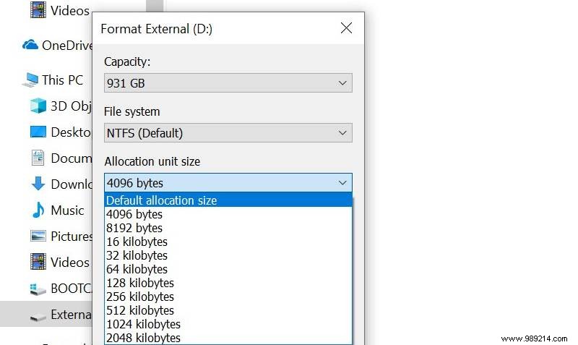Choose 128 kilobytes allocation size
The width and height of the screenshot is (578, 345).
228,283
